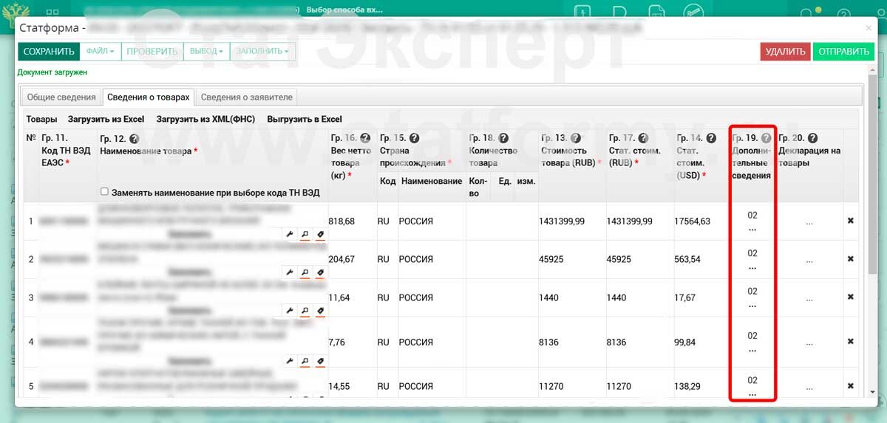Open the wrench tool in row 2
The height and width of the screenshot is (423, 887).
pyautogui.click(x=290, y=272)
